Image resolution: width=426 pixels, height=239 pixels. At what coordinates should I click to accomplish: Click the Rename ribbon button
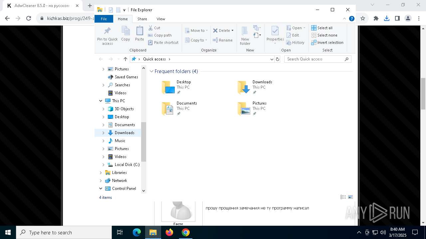pyautogui.click(x=223, y=40)
